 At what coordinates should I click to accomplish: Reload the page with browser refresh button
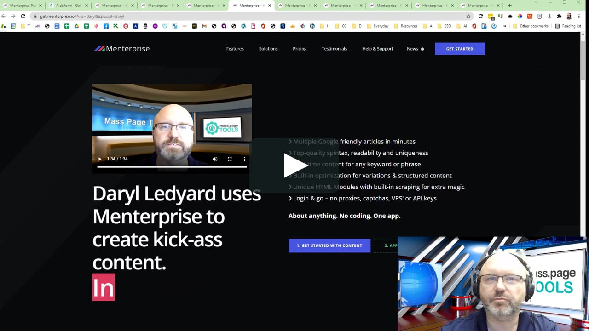click(23, 16)
